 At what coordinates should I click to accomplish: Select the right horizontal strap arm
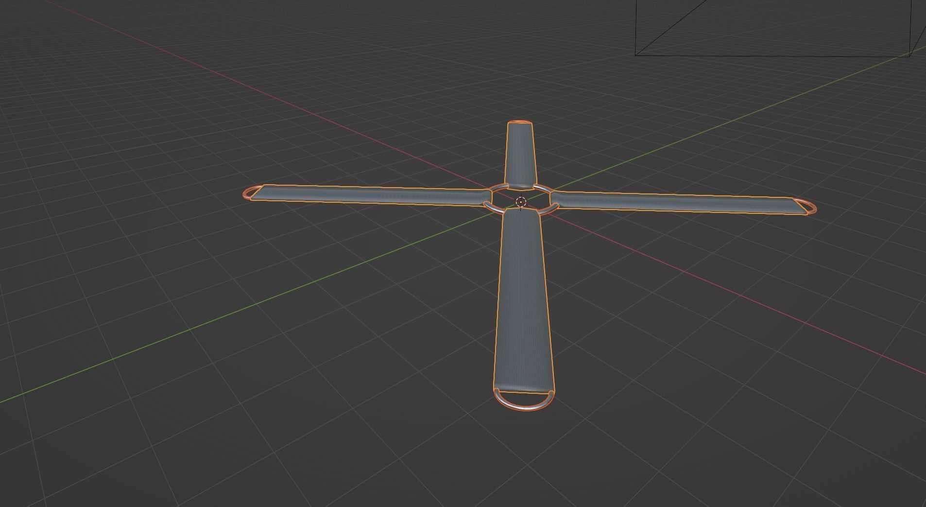coord(678,202)
